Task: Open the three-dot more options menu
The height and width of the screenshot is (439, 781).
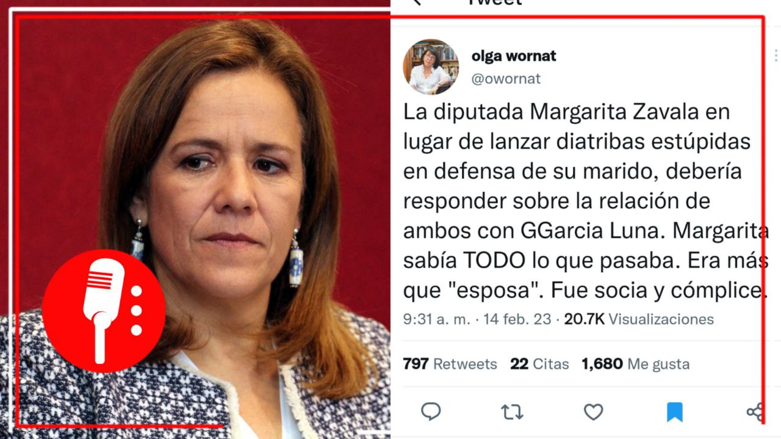Action: pos(776,56)
